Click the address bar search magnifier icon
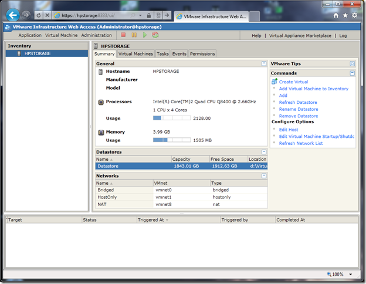The image size is (366, 284). click(133, 15)
